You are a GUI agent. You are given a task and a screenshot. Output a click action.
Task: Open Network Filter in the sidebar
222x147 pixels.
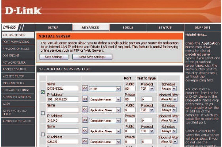click(18, 62)
